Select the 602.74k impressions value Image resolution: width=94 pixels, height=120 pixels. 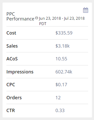(64, 72)
